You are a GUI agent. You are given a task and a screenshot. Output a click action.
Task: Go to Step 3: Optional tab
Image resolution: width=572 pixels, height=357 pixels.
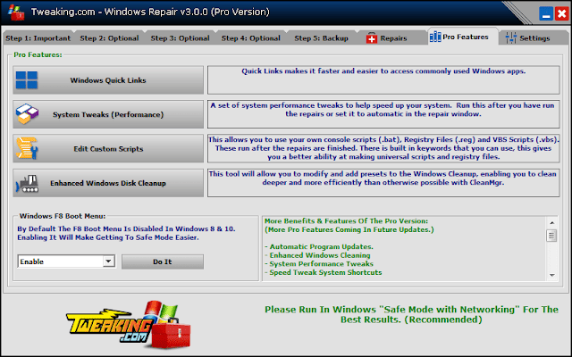tap(181, 38)
